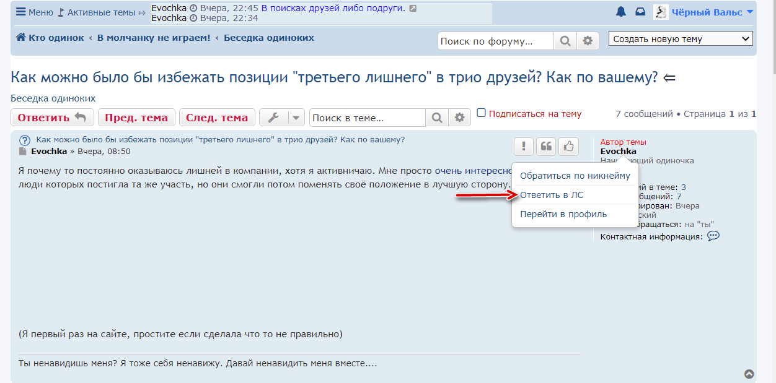Go to Пред. тема
The height and width of the screenshot is (383, 776).
pos(136,118)
